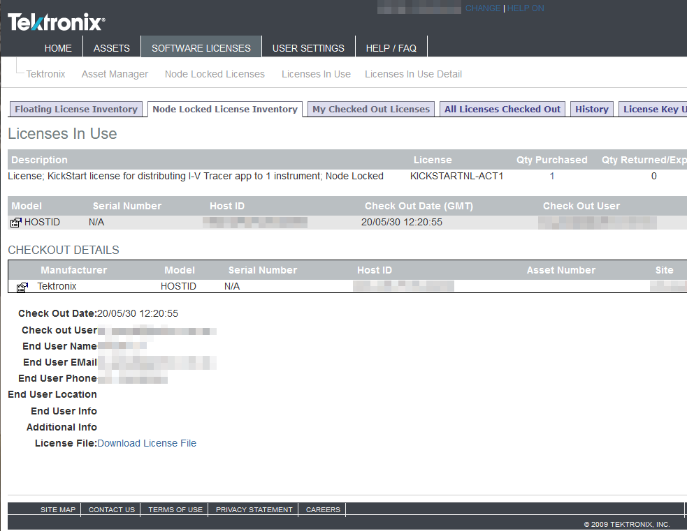Open the HOME menu

tap(58, 48)
